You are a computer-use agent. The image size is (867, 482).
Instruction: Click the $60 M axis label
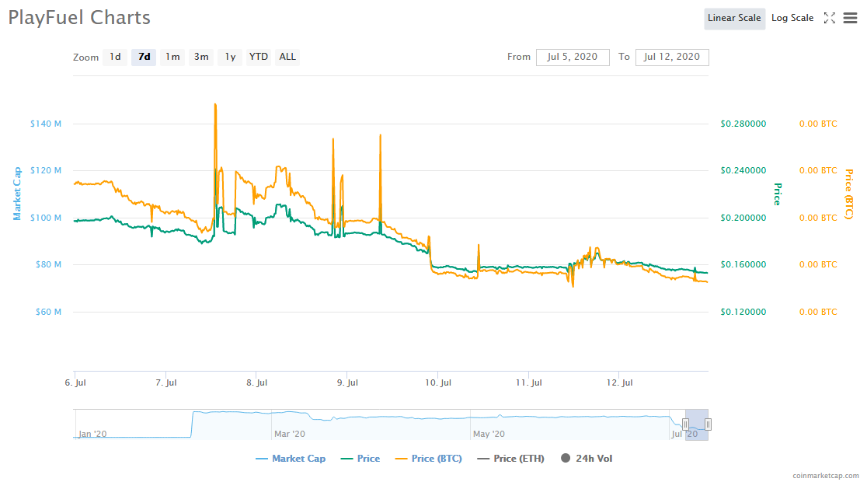(48, 312)
